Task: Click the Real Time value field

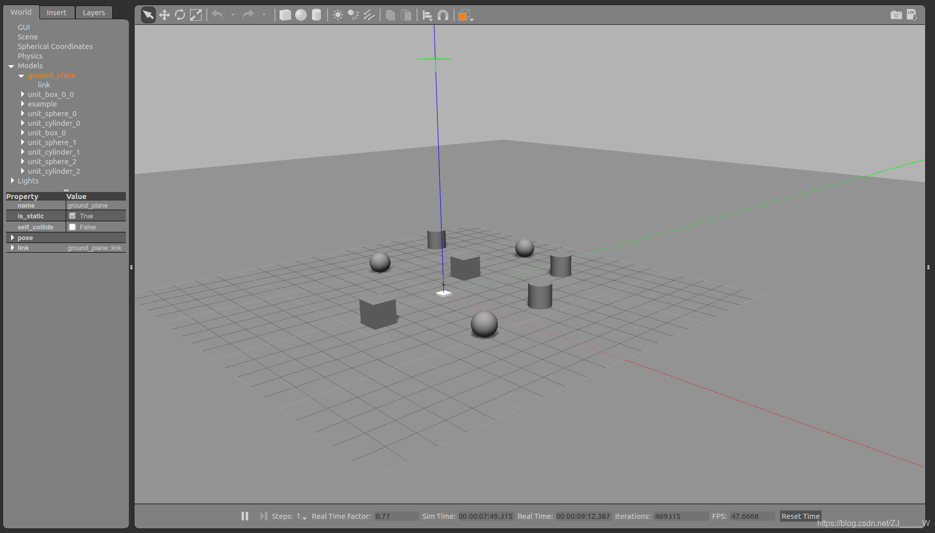Action: 583,516
